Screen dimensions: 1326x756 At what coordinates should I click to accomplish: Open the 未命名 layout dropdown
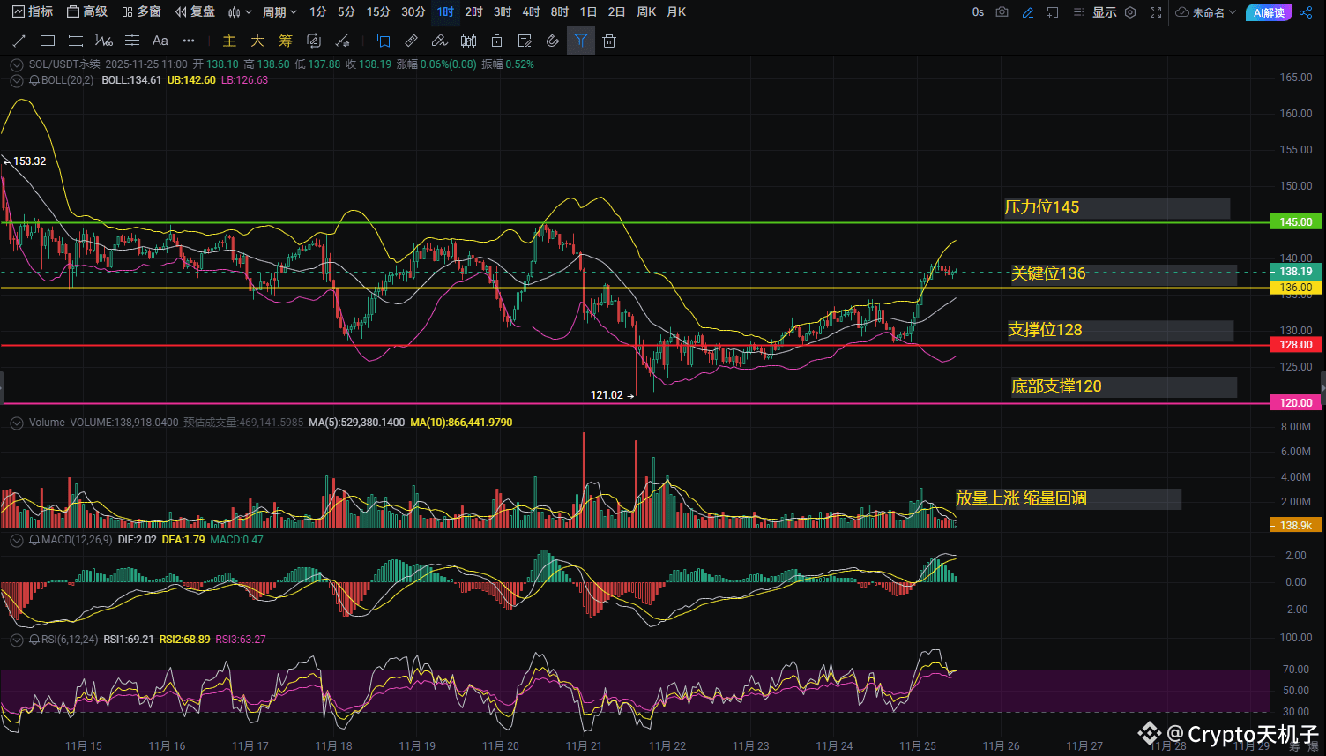pos(1207,12)
